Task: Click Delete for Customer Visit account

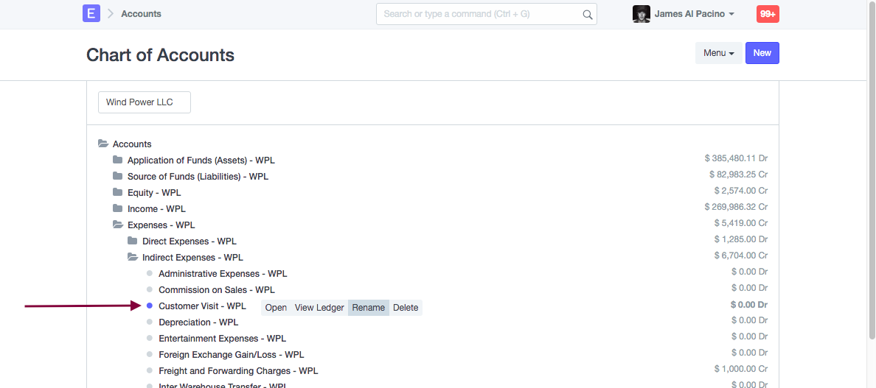Action: (406, 308)
